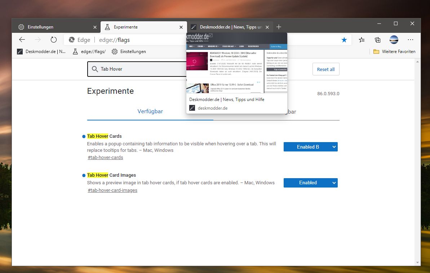Go back with the back arrow
Viewport: 430px width, 273px height.
22,40
